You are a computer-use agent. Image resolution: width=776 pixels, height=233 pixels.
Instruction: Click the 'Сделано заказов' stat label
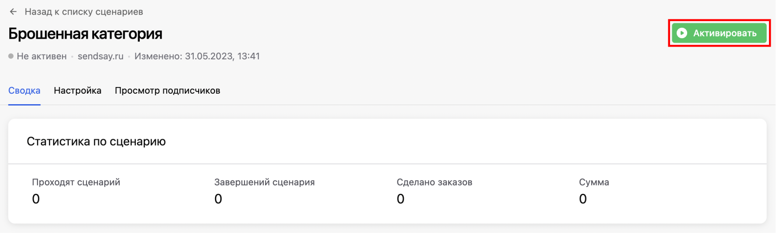434,182
